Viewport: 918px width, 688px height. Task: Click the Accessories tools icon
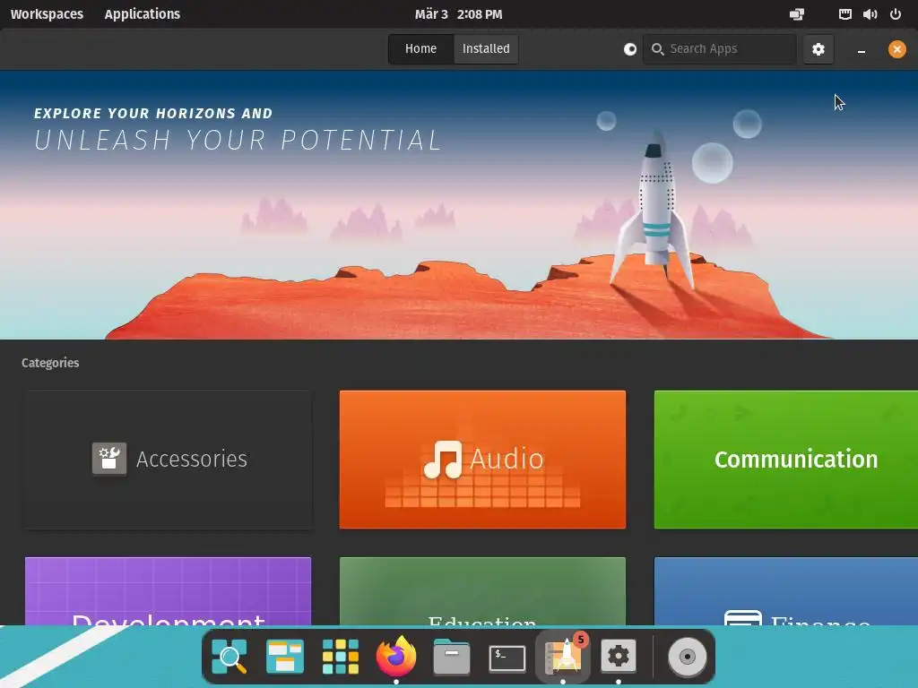(x=109, y=459)
